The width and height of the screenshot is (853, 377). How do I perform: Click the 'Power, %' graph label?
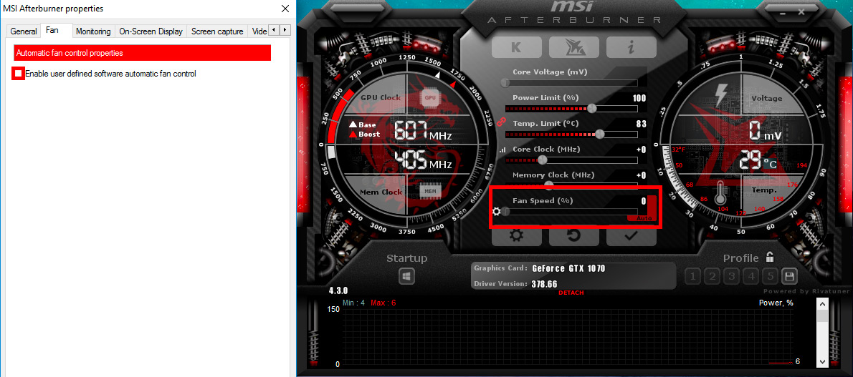[776, 303]
